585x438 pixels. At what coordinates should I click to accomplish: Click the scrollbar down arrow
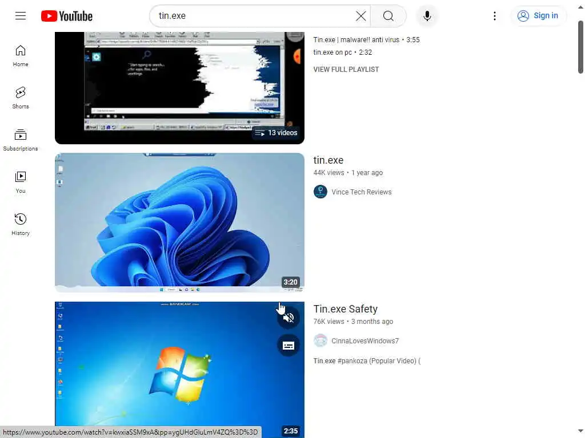click(x=580, y=431)
